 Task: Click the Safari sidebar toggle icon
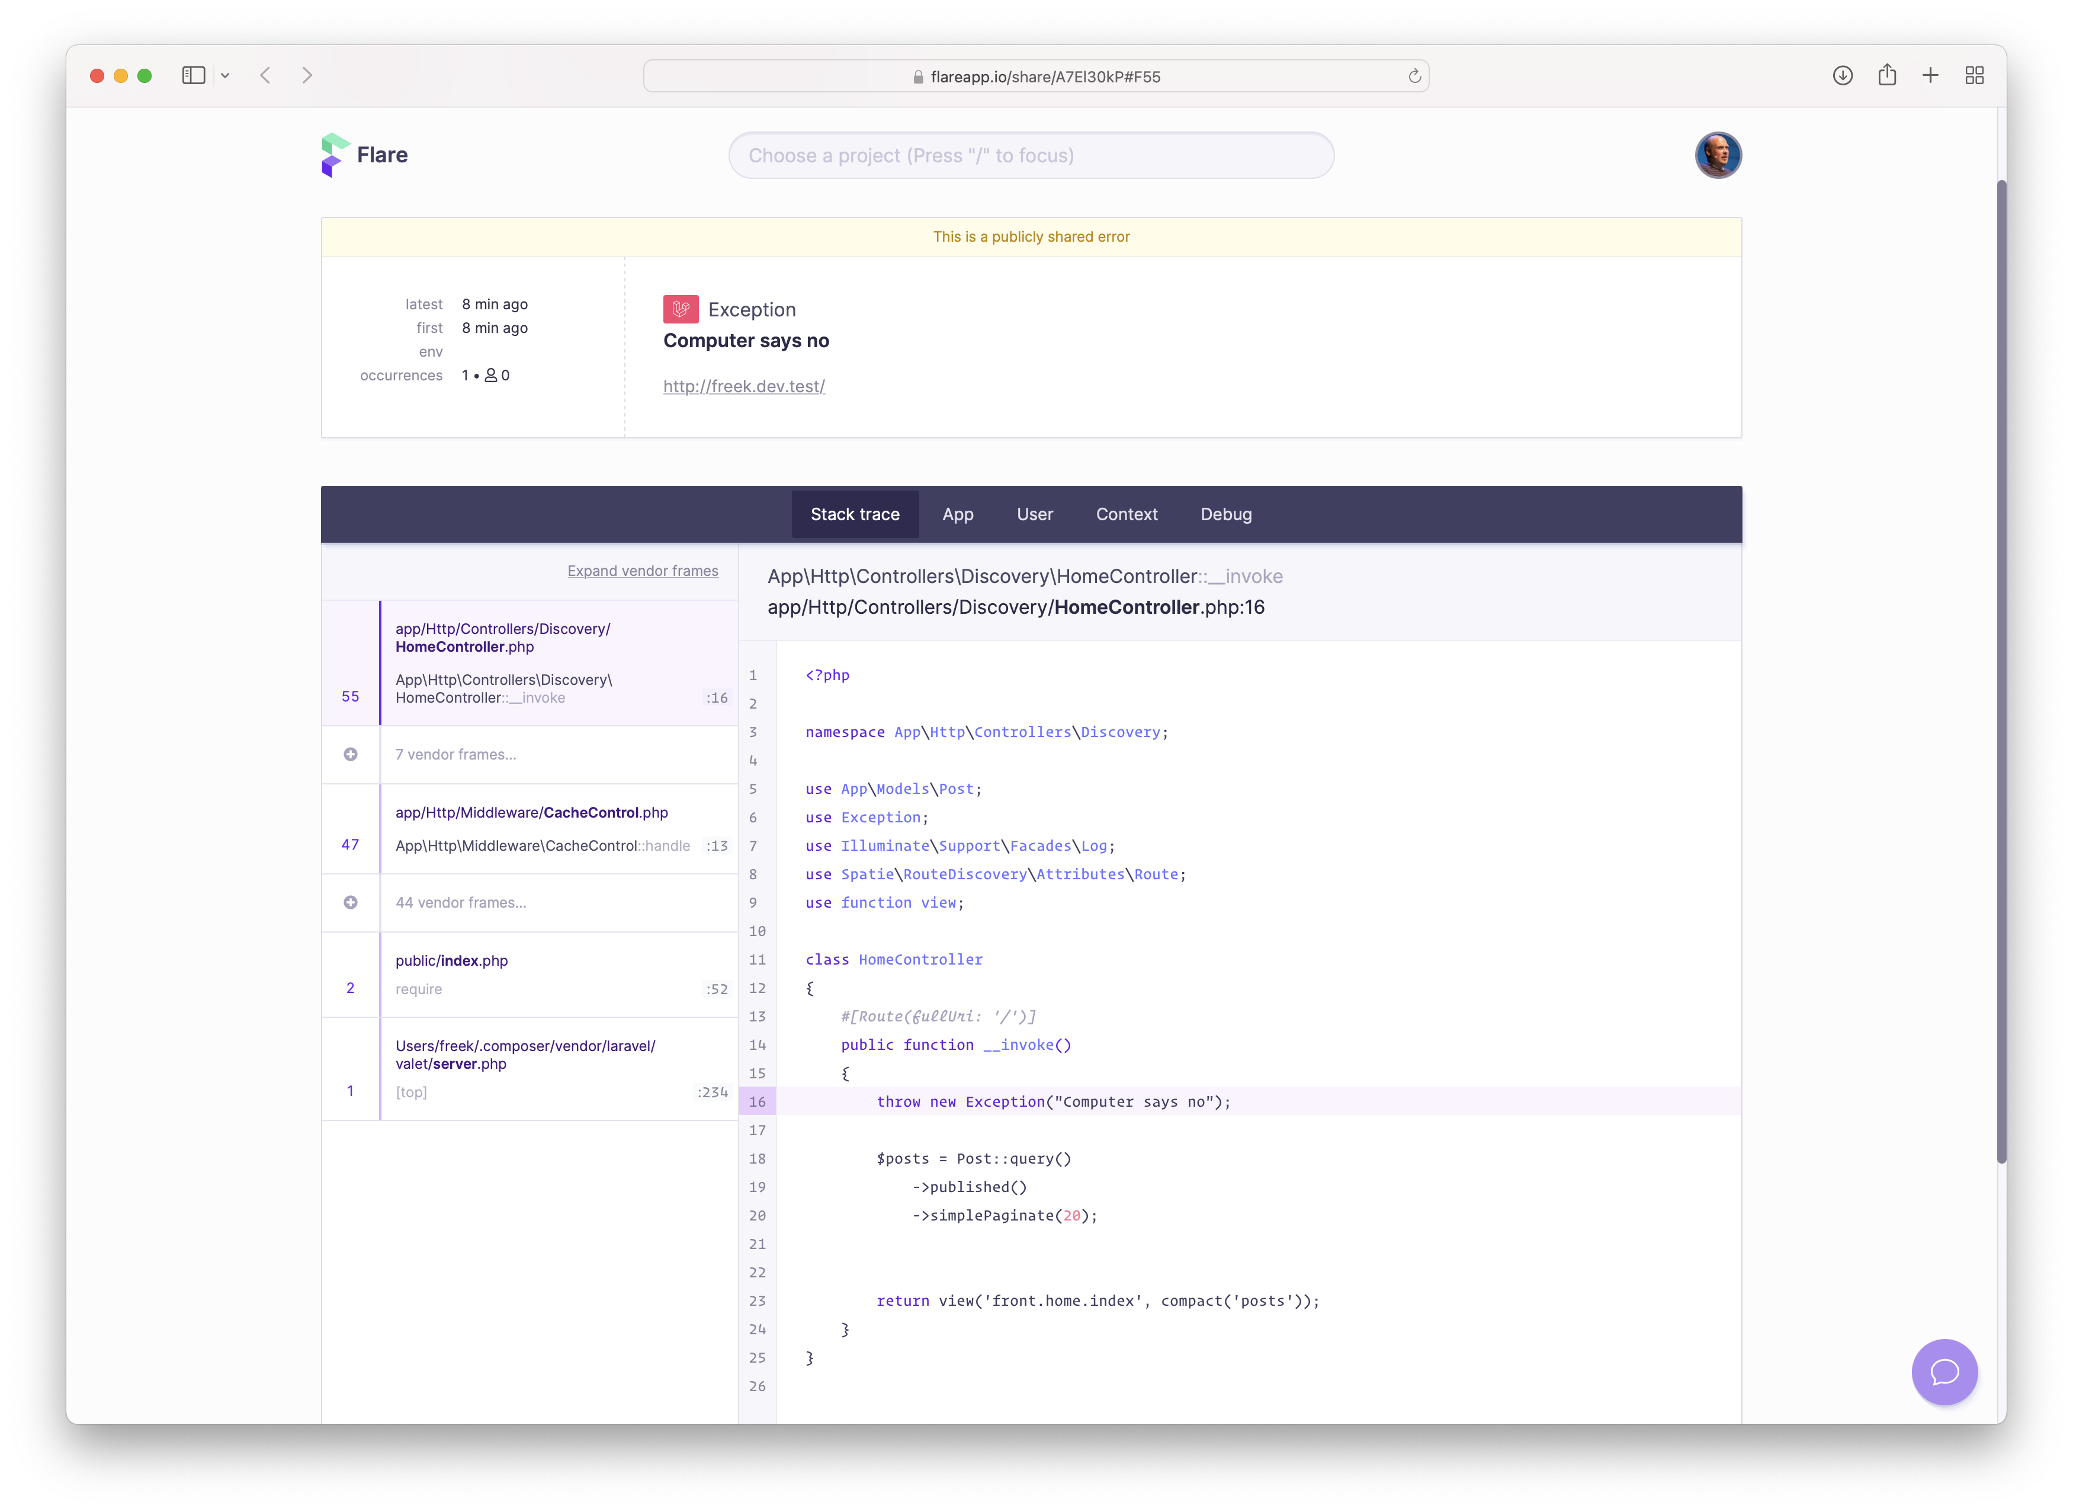point(193,76)
